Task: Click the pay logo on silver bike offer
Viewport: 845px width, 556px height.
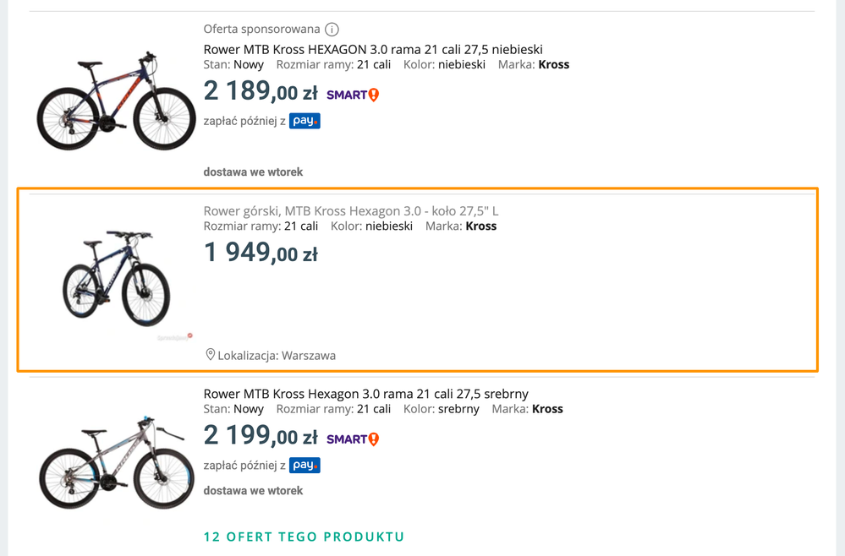Action: click(305, 465)
